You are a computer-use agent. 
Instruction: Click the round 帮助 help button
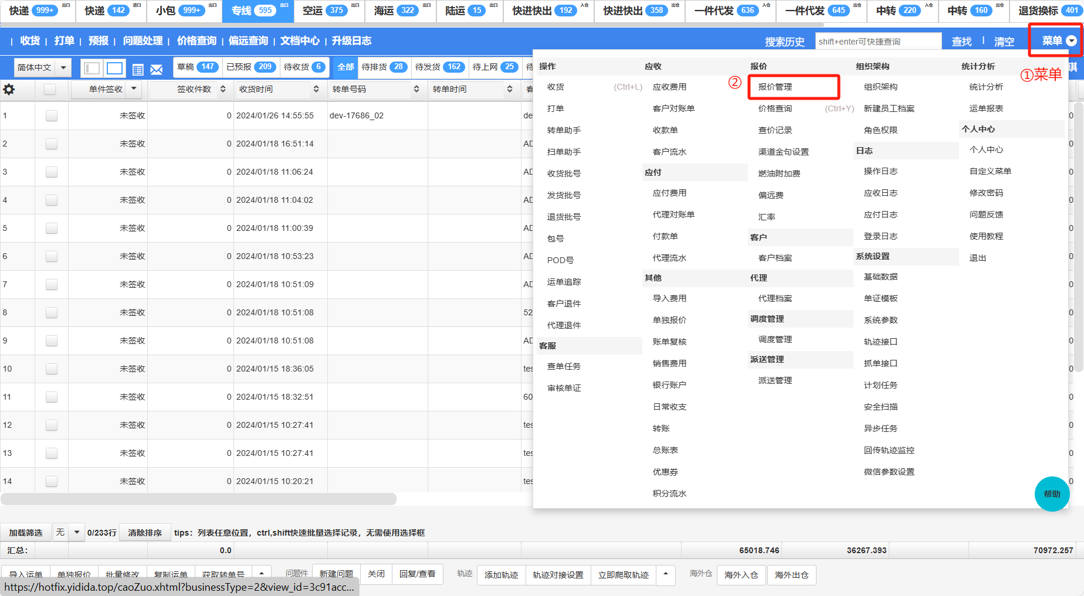click(1052, 494)
